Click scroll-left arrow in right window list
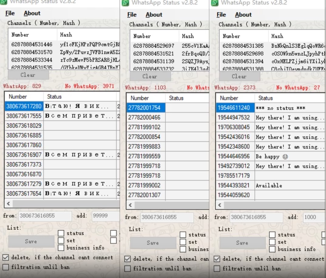 (220, 205)
